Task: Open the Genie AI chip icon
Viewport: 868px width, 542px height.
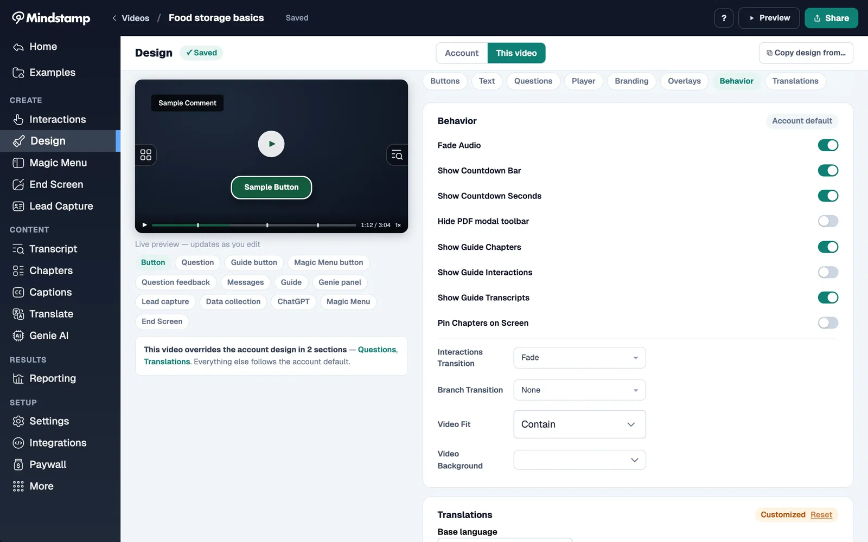Action: tap(18, 336)
